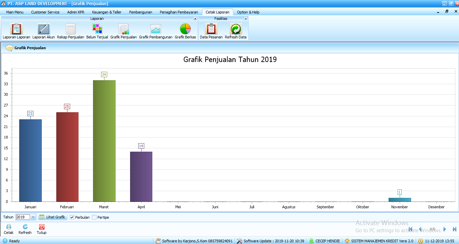459x244 pixels.
Task: Click the Lihat Grafik button
Action: pos(53,217)
